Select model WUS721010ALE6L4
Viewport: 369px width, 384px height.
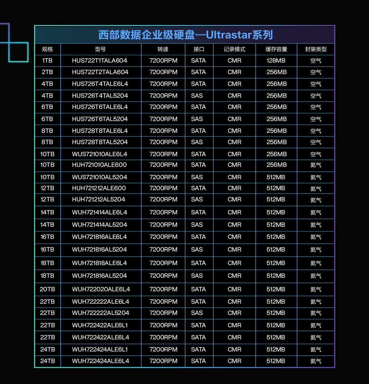(x=99, y=154)
